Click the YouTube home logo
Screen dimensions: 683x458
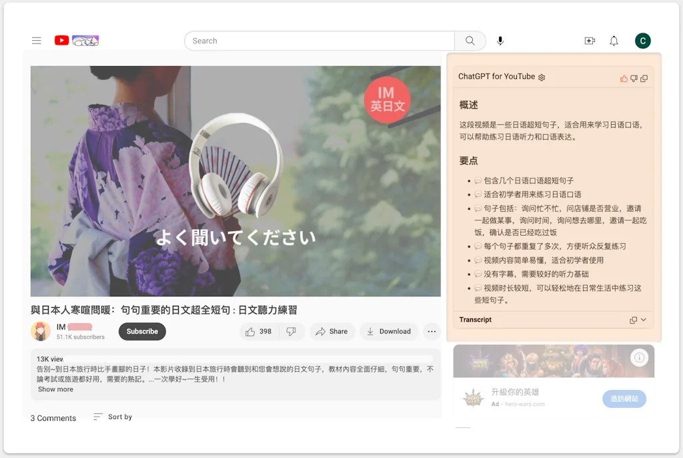tap(61, 40)
